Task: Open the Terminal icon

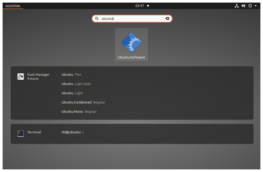Action: (21, 133)
